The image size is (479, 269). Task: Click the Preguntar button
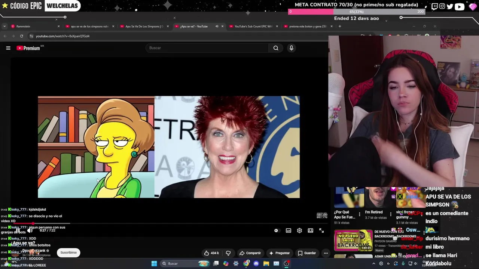pyautogui.click(x=279, y=253)
